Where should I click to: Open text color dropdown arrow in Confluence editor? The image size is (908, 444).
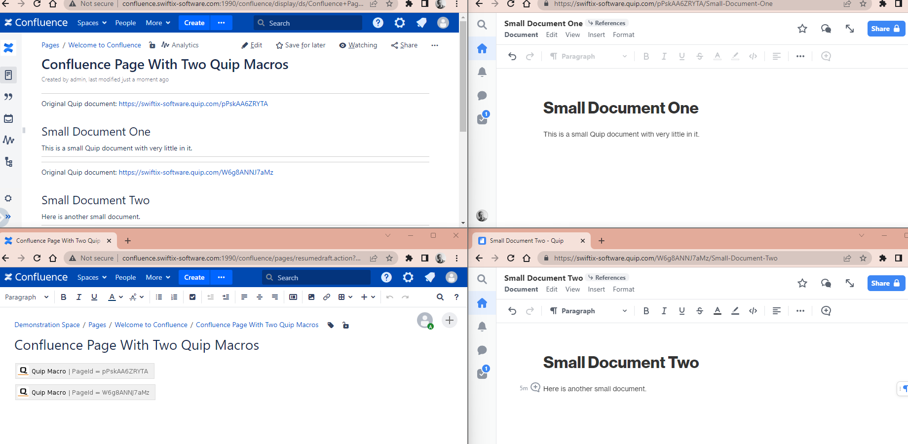pyautogui.click(x=121, y=297)
